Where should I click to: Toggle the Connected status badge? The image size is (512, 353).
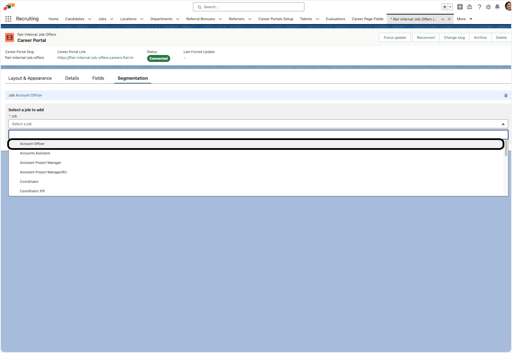click(158, 58)
